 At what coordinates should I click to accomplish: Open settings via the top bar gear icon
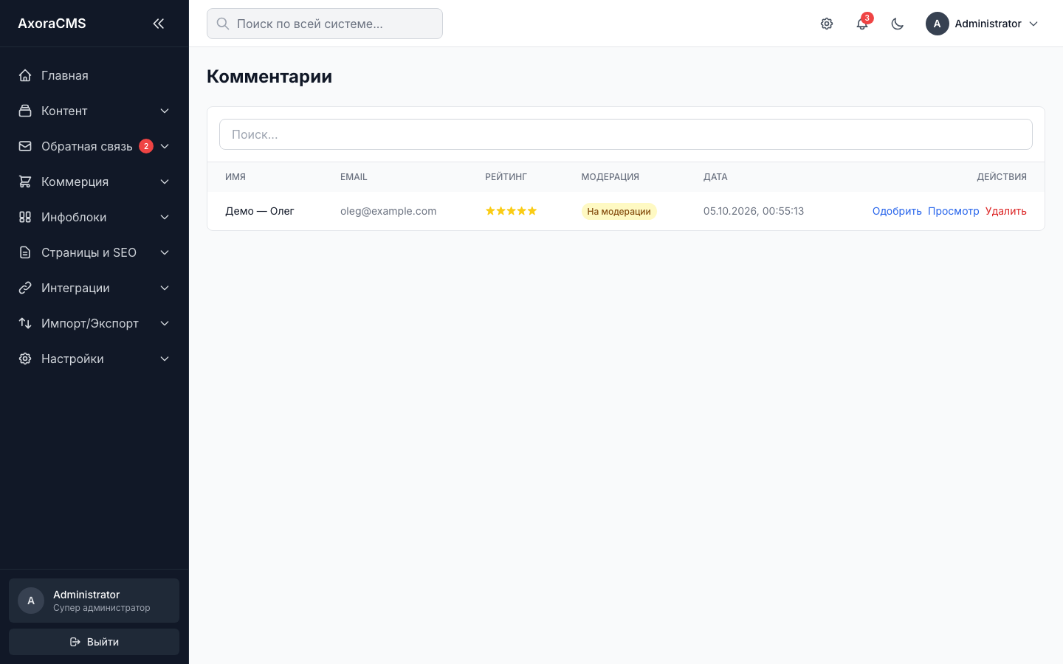click(827, 24)
